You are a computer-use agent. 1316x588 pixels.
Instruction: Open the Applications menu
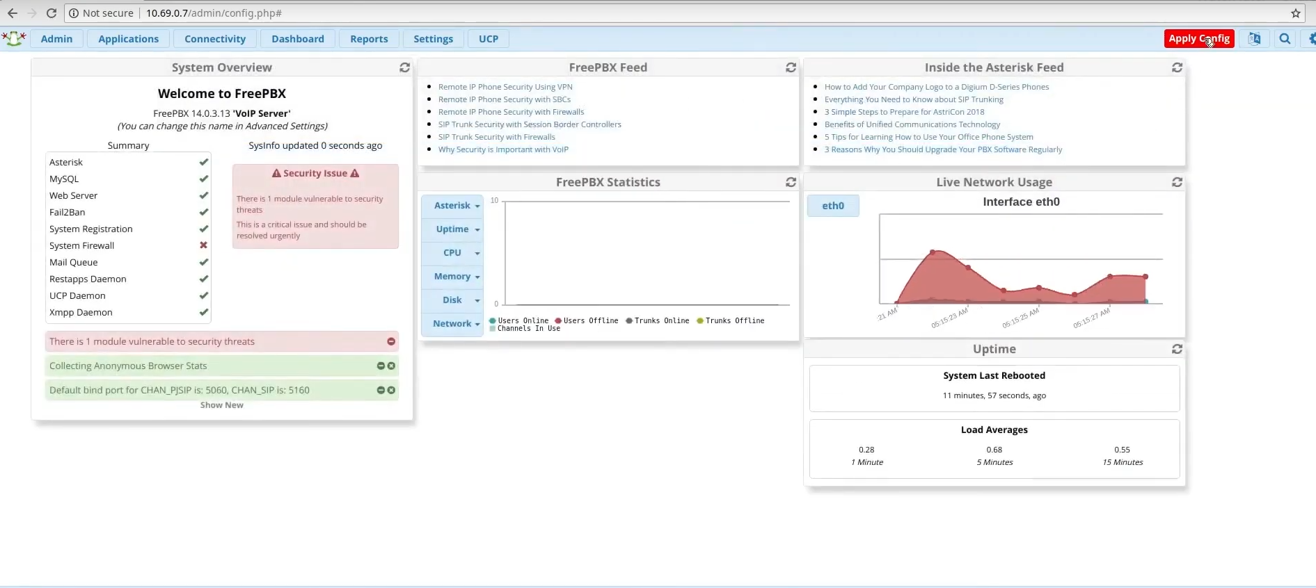click(x=129, y=39)
